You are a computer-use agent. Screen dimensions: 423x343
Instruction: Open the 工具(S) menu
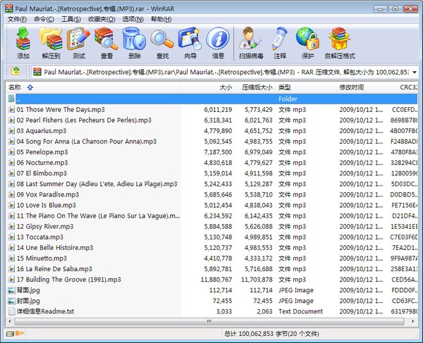click(x=71, y=19)
